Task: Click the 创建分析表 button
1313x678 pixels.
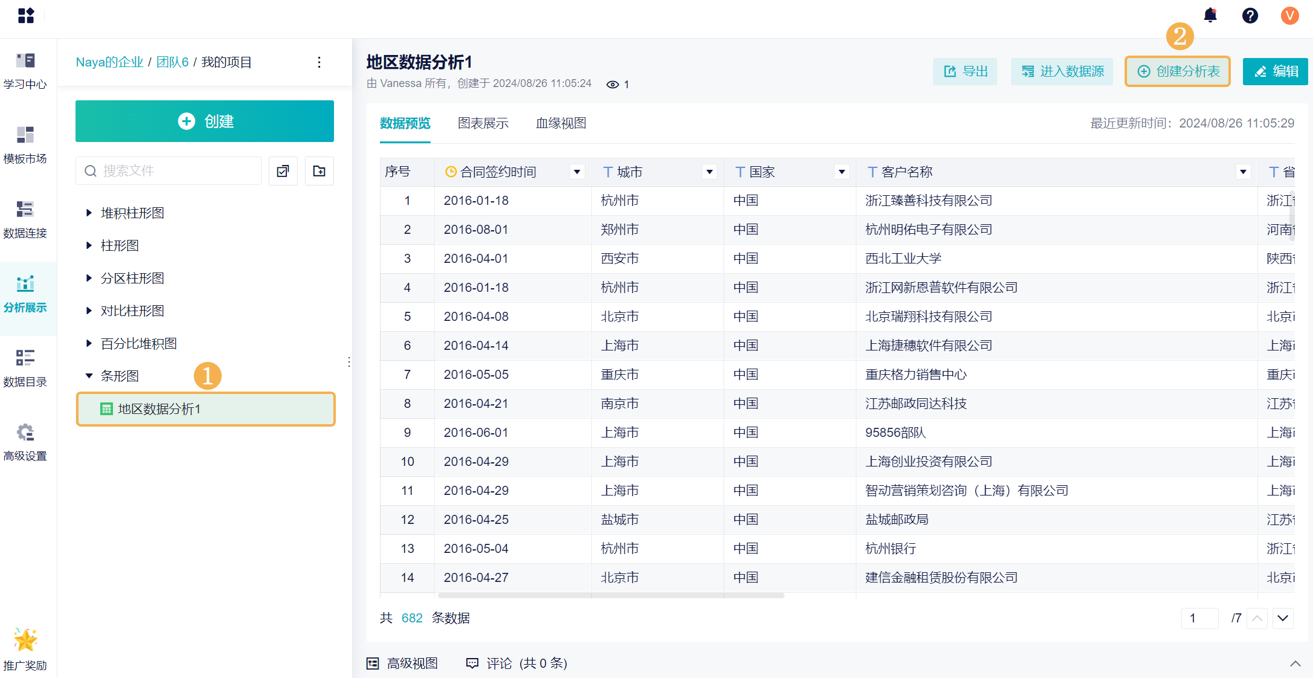Action: (x=1177, y=71)
